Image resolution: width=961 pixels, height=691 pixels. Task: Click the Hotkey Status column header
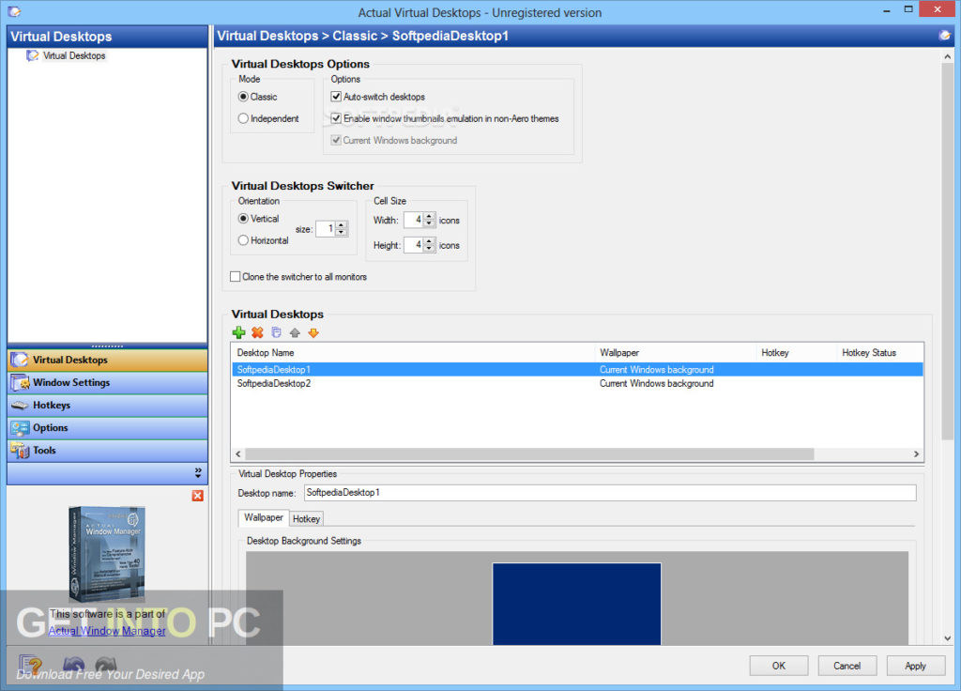879,353
